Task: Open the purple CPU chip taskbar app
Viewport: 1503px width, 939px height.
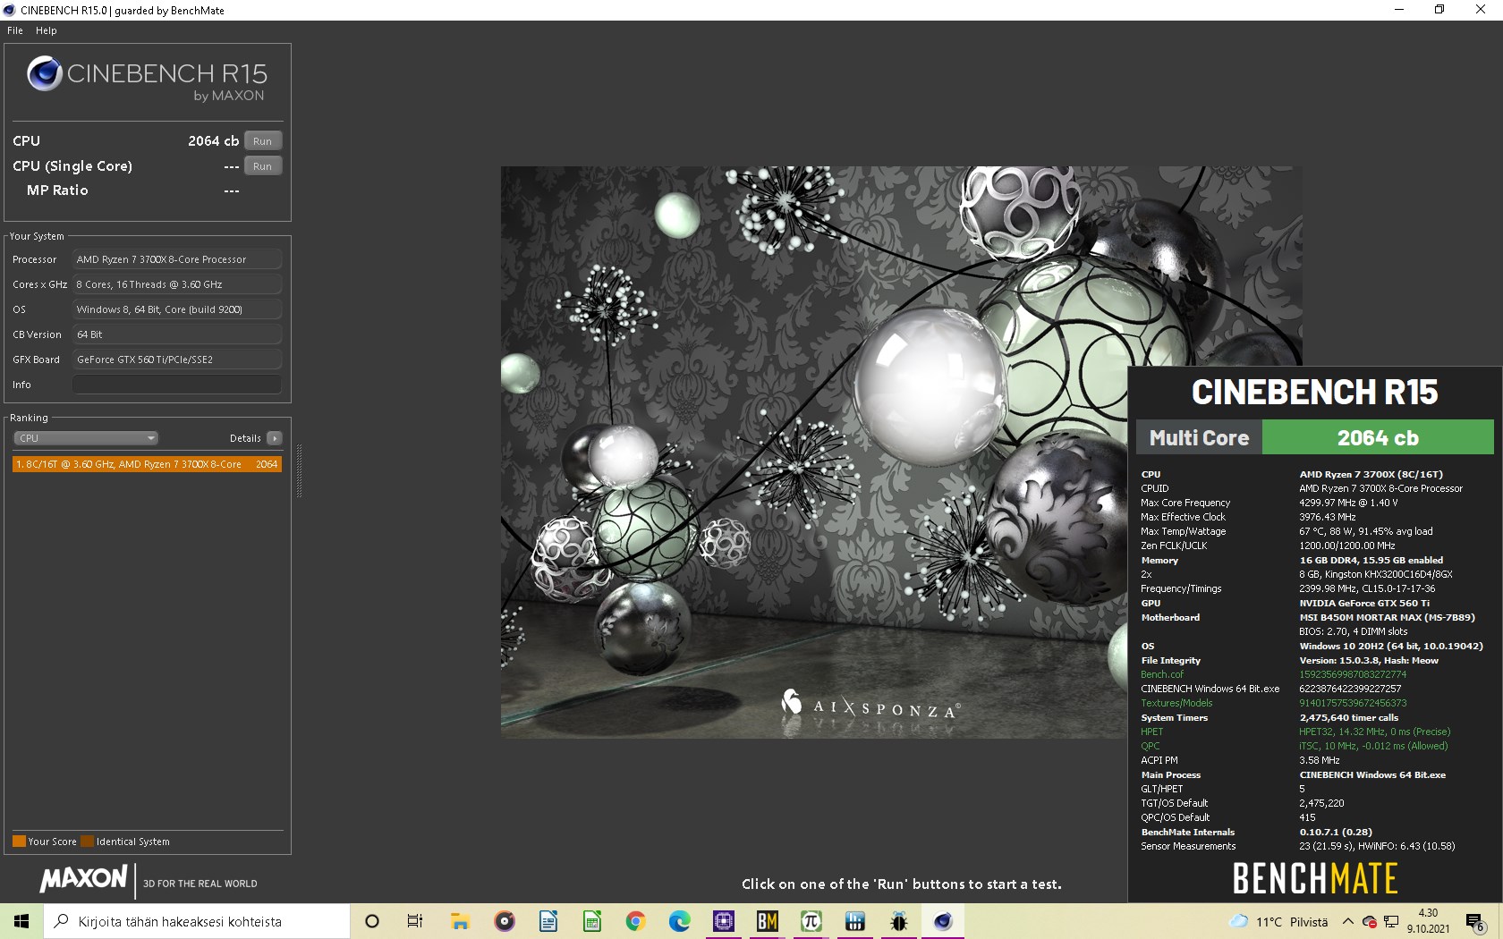Action: (724, 921)
